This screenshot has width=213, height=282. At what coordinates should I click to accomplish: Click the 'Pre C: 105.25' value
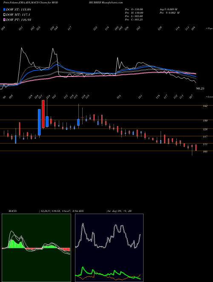(x=134, y=20)
